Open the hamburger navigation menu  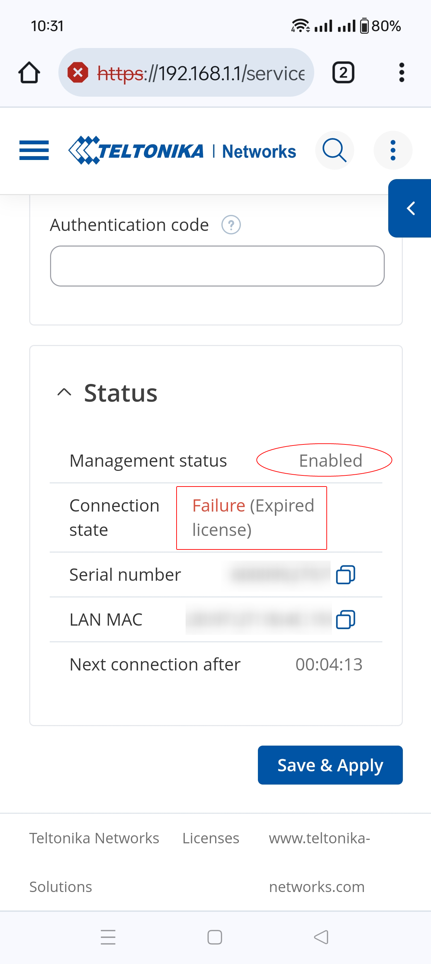(34, 150)
